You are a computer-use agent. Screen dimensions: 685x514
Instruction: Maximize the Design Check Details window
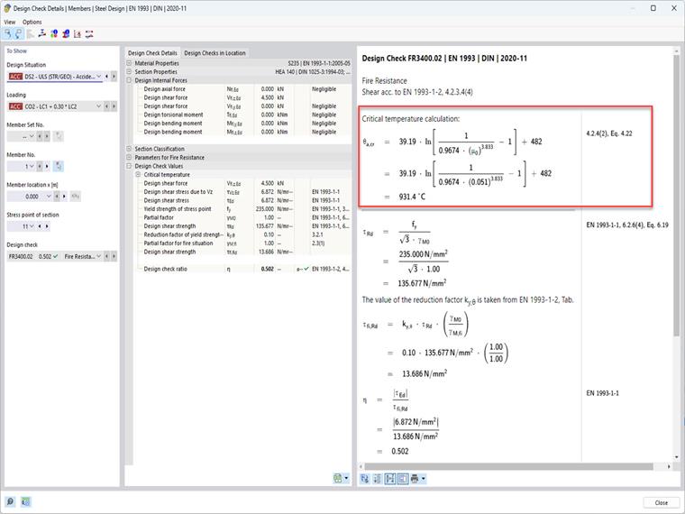(653, 8)
